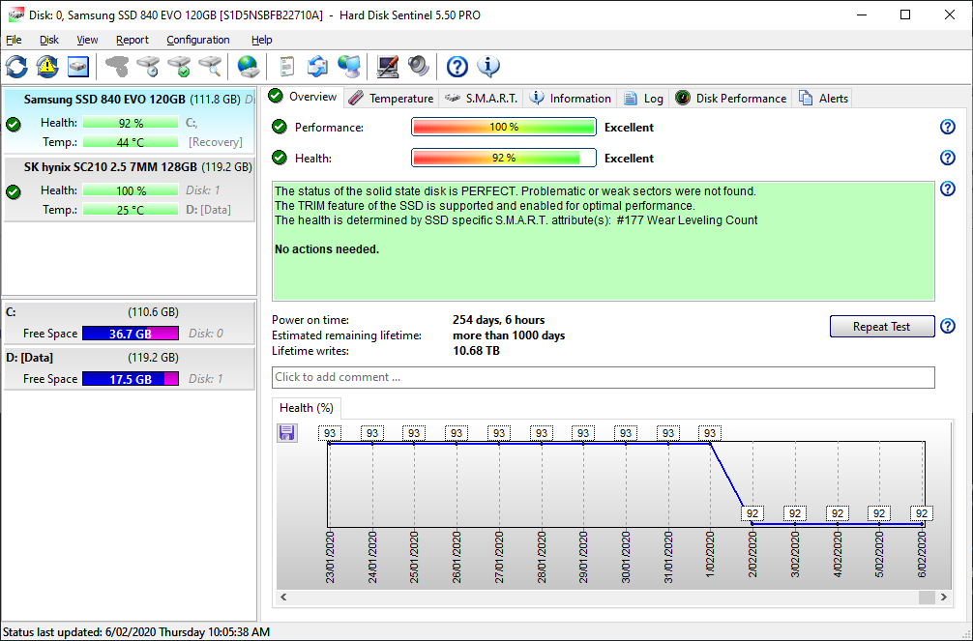Image resolution: width=973 pixels, height=641 pixels.
Task: Click the help icon next to Repeat Test
Action: click(x=948, y=326)
